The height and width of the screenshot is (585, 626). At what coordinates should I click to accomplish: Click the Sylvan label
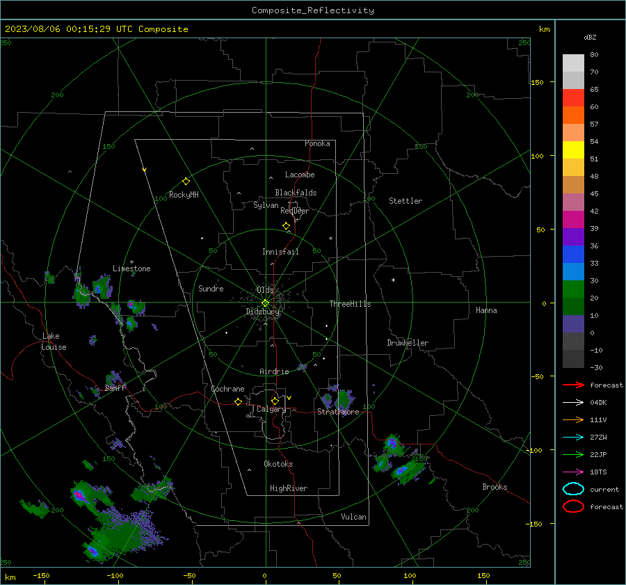click(x=266, y=205)
